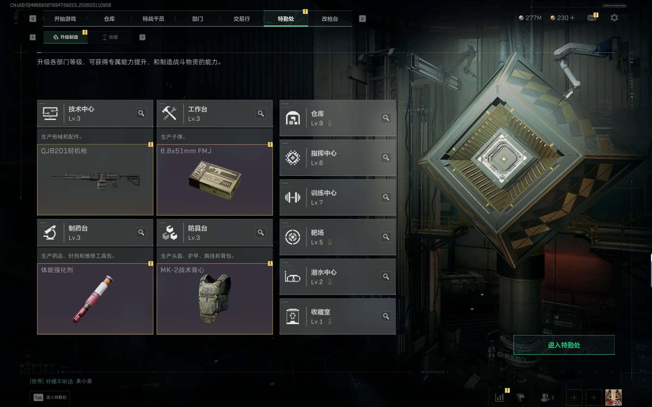Click magnifier on 工作台 card
This screenshot has height=407, width=652.
coord(261,113)
